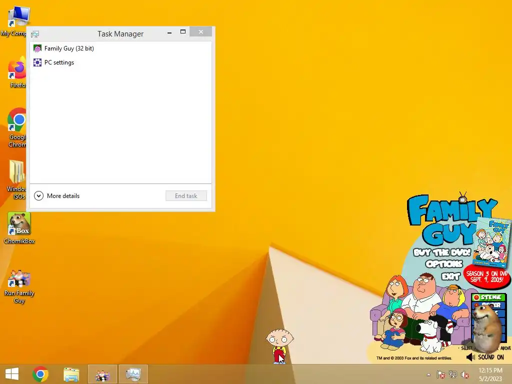Select Stewie character option
This screenshot has width=512, height=384.
coord(488,297)
